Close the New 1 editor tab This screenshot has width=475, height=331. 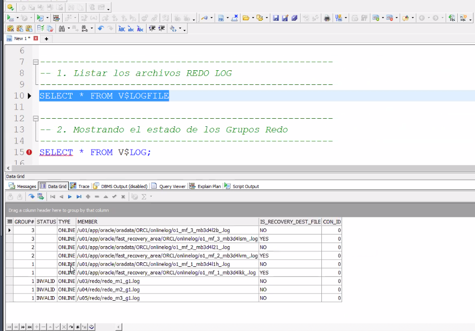point(36,38)
